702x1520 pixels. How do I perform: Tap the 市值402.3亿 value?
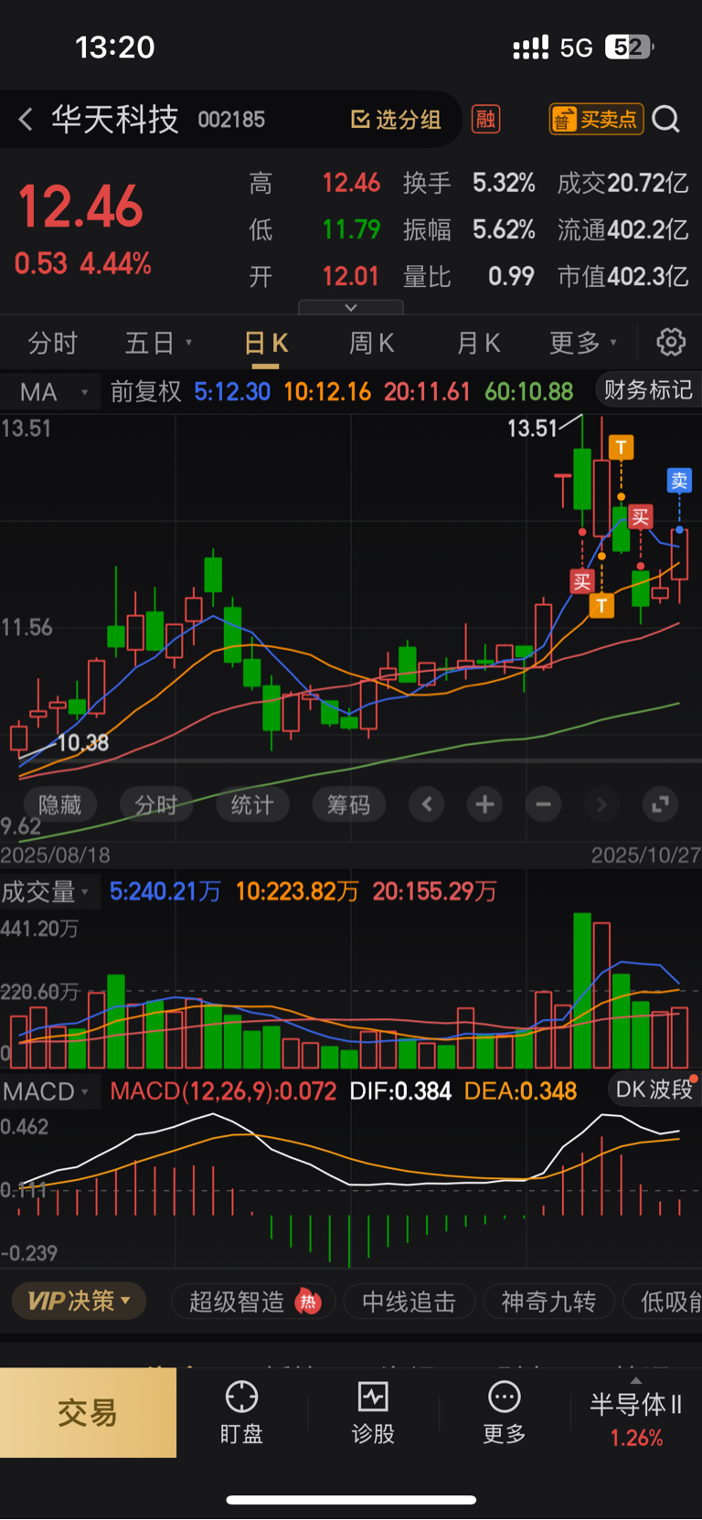[x=622, y=276]
